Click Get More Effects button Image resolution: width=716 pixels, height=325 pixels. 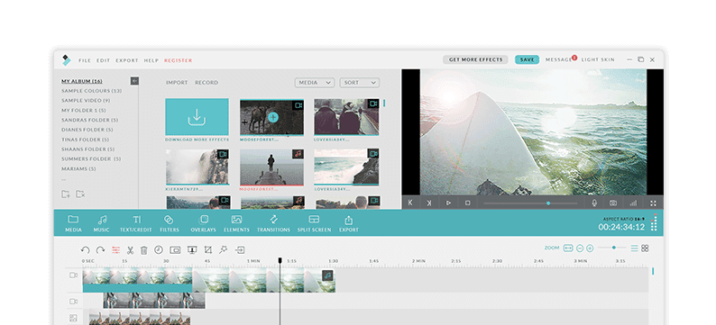pos(475,59)
